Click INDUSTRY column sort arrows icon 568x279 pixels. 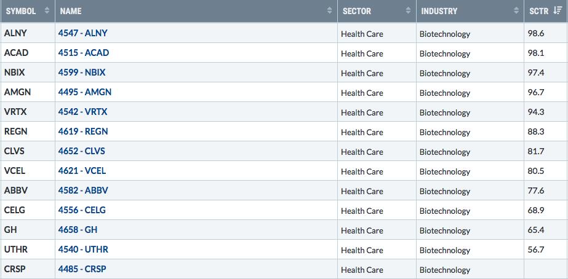point(516,11)
